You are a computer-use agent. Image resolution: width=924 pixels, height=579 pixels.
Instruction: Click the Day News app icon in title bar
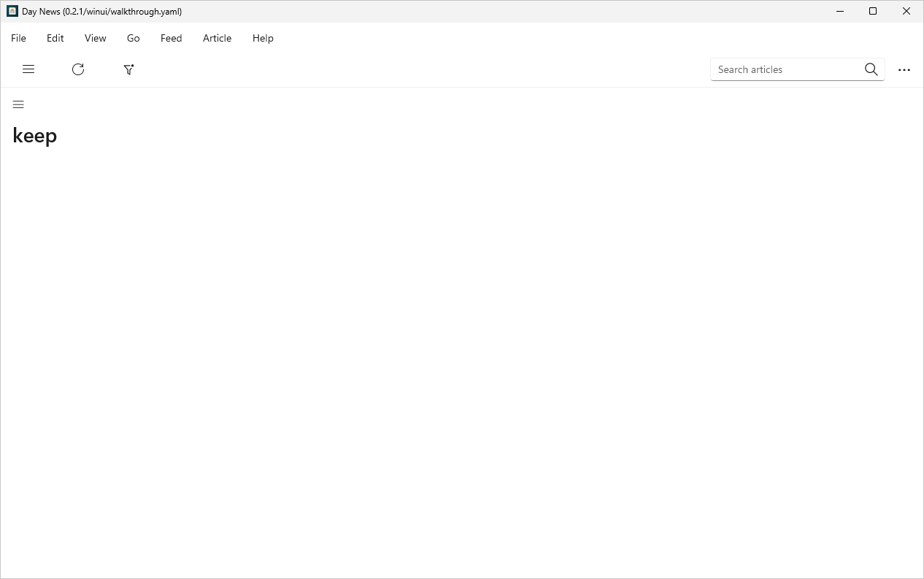(12, 11)
